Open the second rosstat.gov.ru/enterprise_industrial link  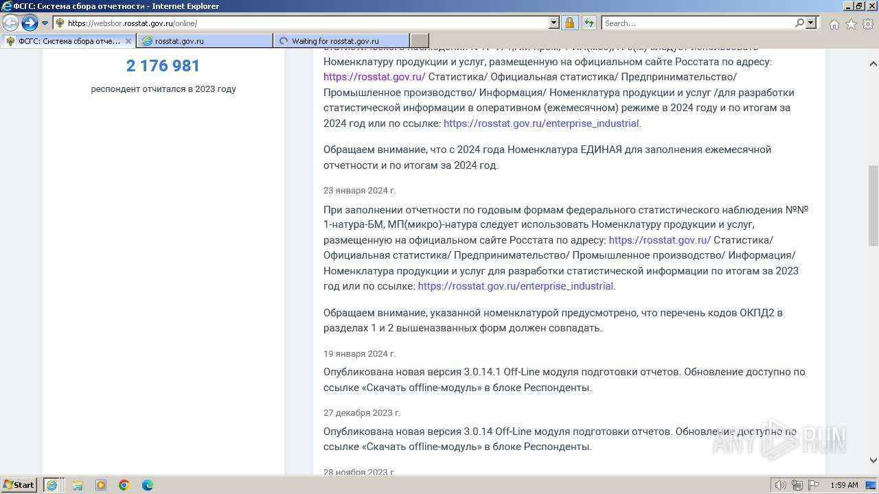click(516, 286)
